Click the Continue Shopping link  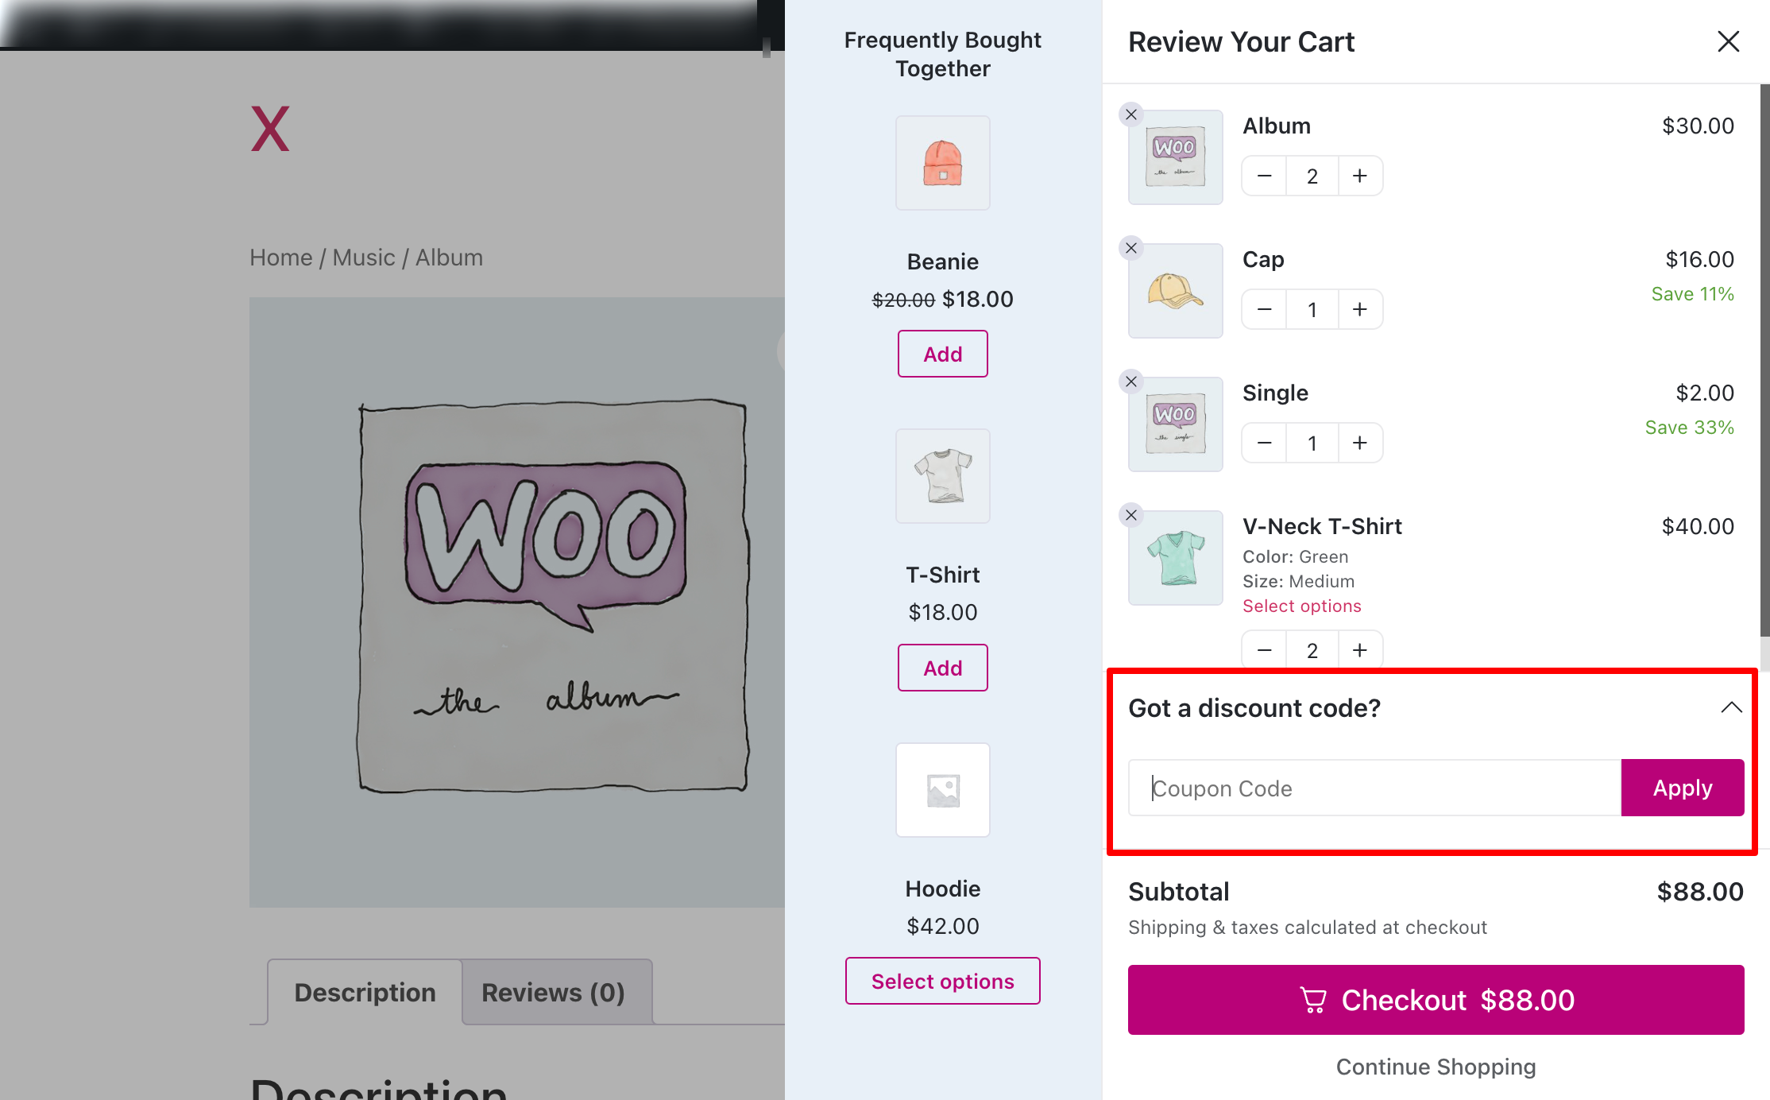tap(1436, 1067)
